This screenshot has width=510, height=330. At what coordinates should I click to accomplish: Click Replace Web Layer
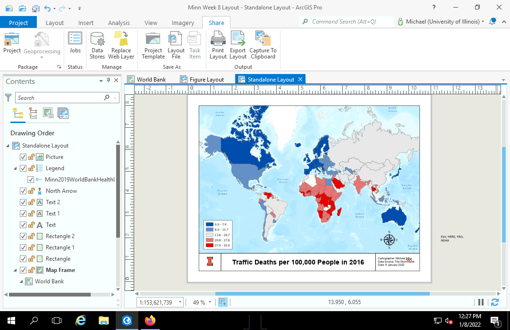121,45
